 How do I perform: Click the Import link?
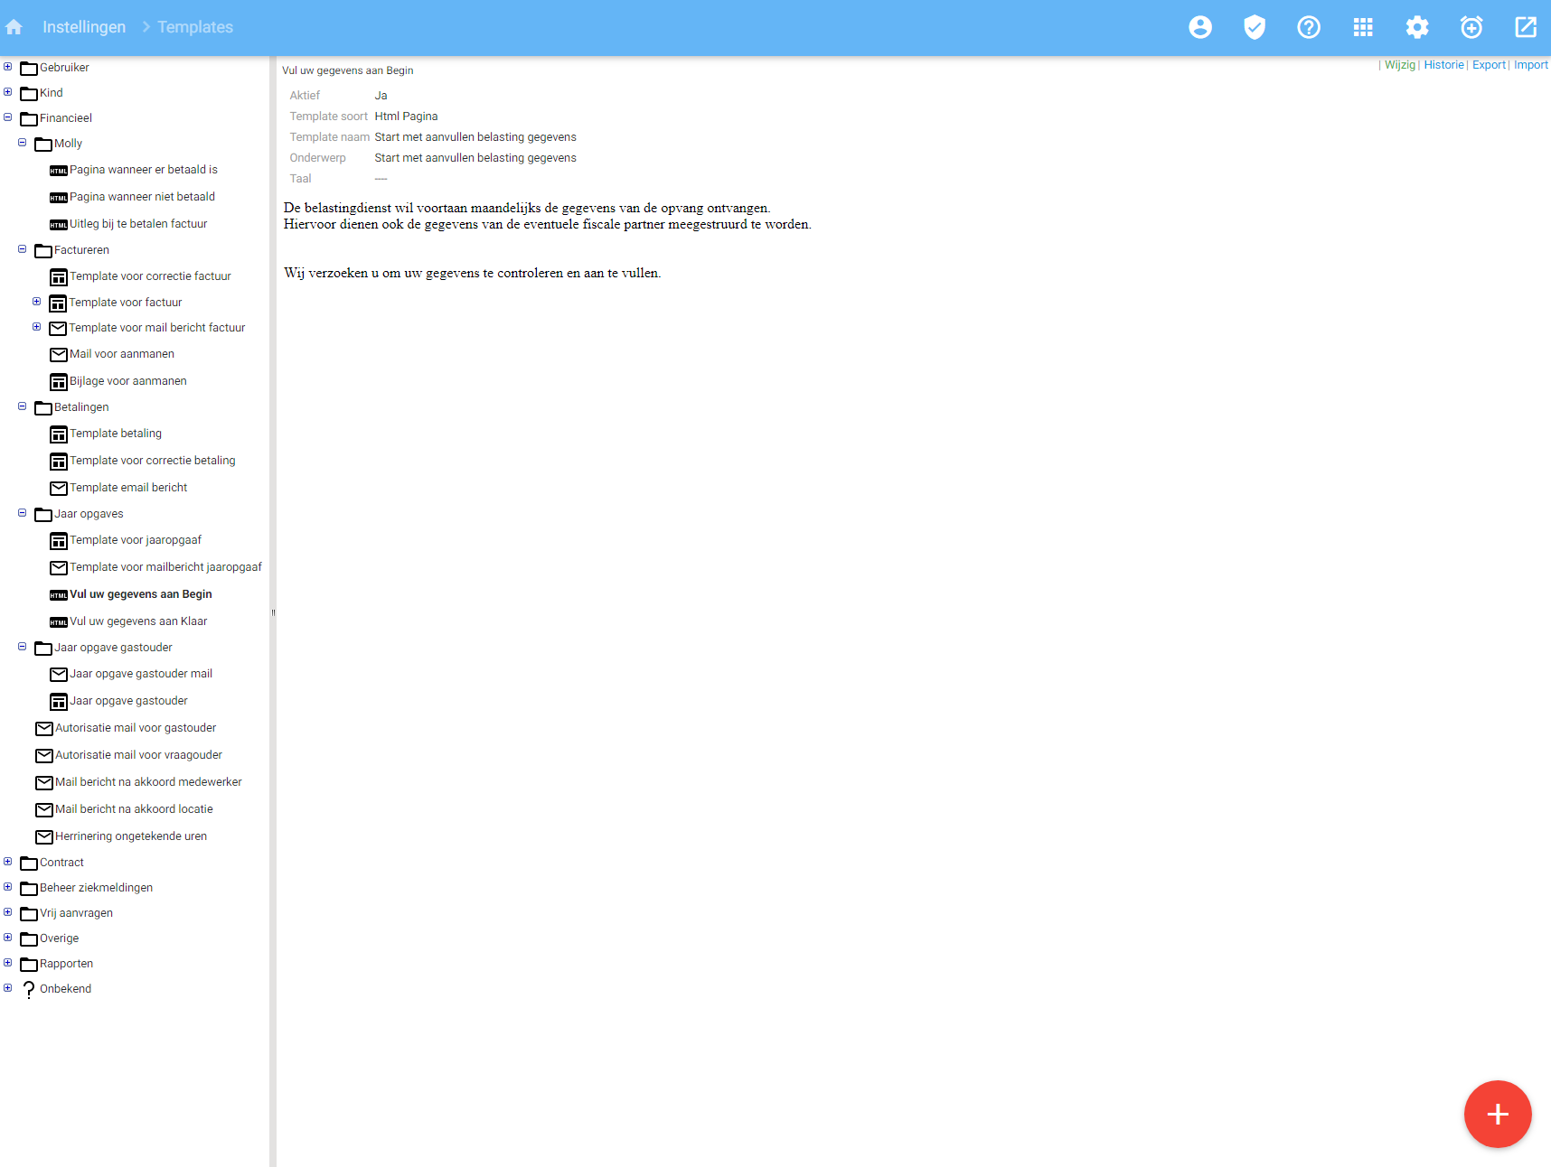(x=1531, y=65)
